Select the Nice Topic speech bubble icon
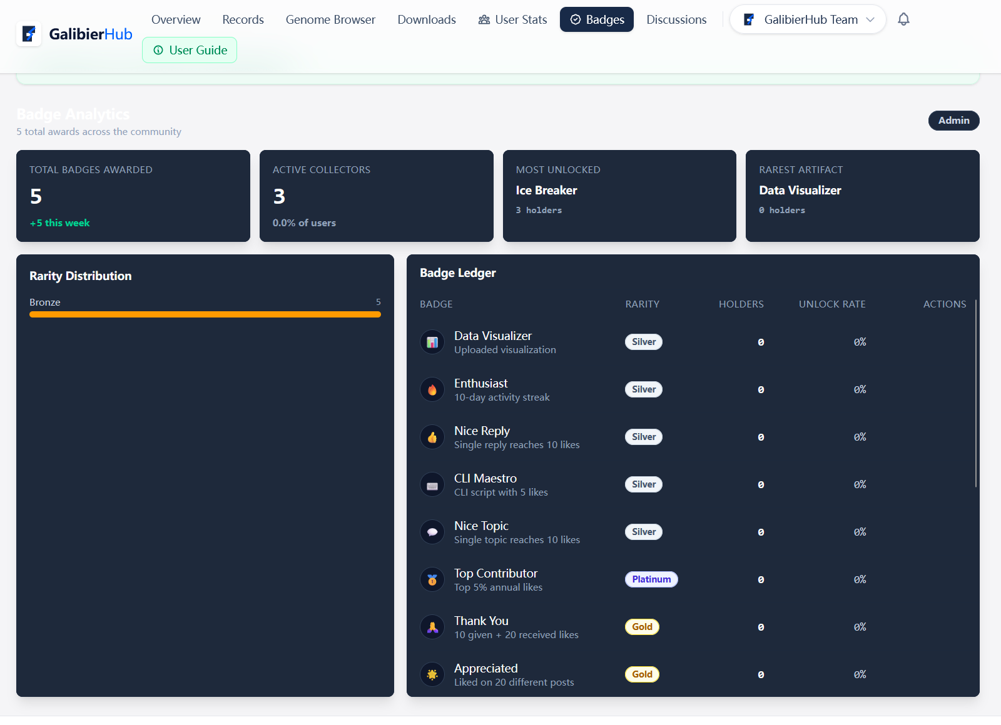This screenshot has height=725, width=1001. 432,532
